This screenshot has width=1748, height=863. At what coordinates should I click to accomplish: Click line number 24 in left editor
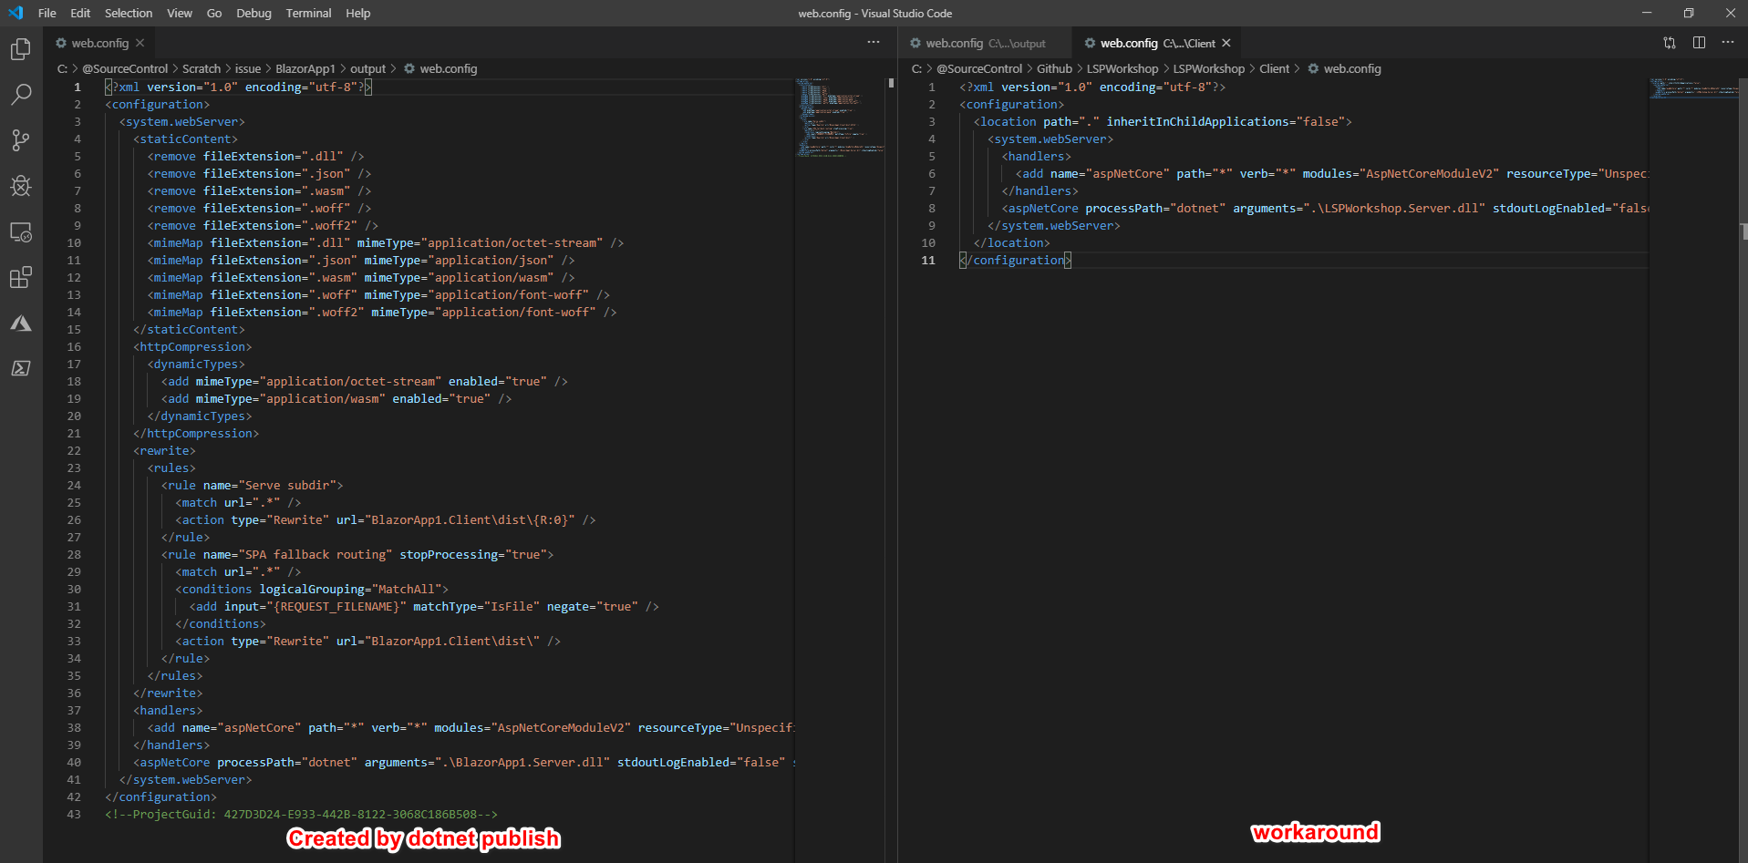(x=74, y=485)
